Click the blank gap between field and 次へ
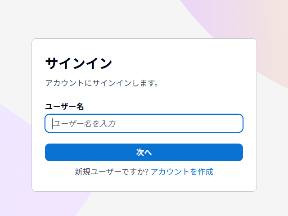Screen dimensions: 288x216 (x=144, y=138)
